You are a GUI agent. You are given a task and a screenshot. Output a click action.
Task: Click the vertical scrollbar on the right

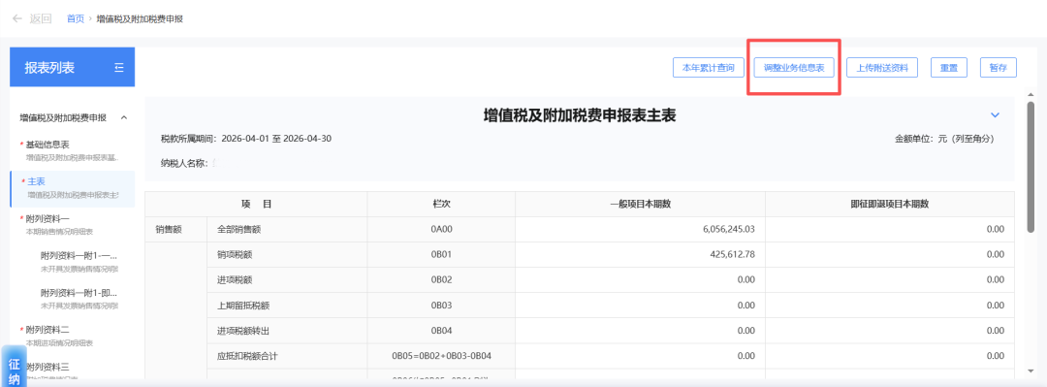(x=1031, y=167)
